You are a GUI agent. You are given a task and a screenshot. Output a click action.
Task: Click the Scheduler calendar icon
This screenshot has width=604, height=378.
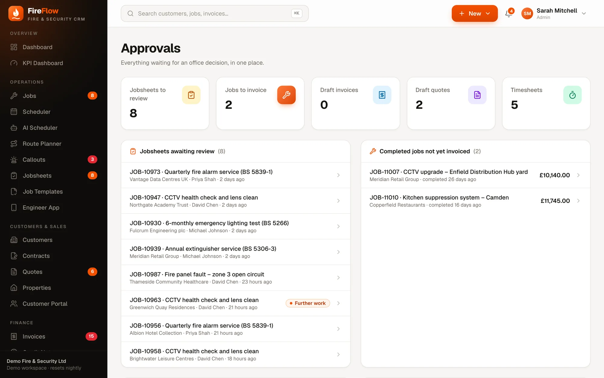(14, 112)
